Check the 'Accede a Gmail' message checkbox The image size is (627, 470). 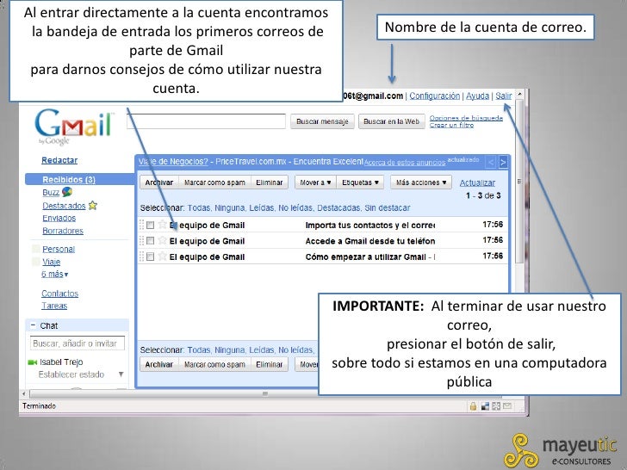pos(151,241)
